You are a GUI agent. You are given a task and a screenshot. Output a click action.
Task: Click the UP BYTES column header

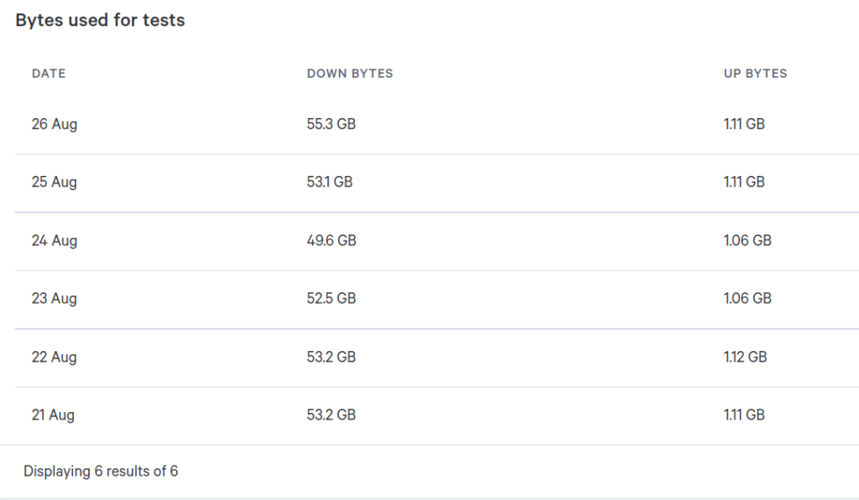point(756,74)
